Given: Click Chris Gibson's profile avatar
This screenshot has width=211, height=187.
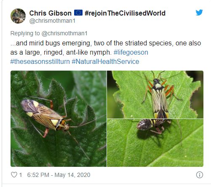Looking at the screenshot, I should coord(18,16).
